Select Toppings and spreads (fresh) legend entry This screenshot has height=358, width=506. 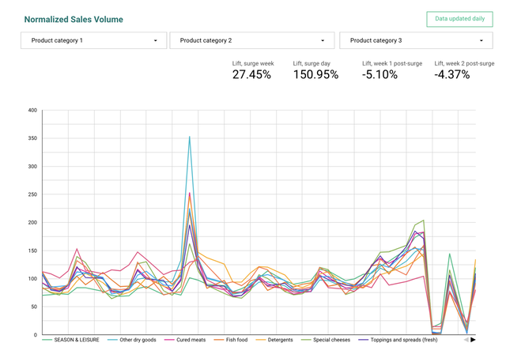[x=398, y=340]
